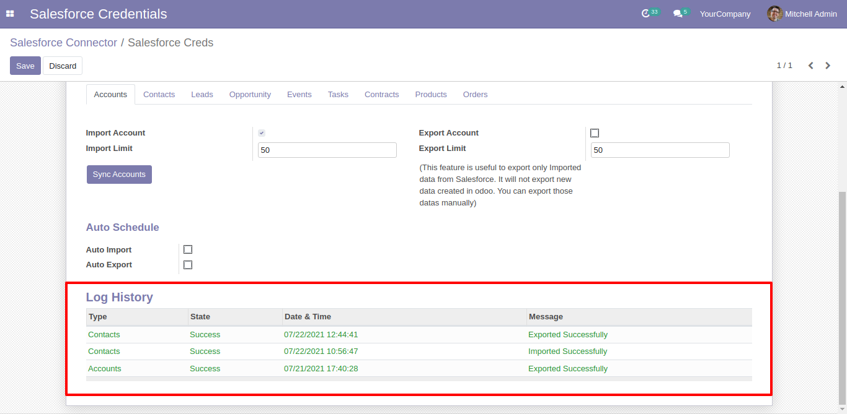
Task: Click the 1 / 1 pager counter
Action: coord(784,66)
